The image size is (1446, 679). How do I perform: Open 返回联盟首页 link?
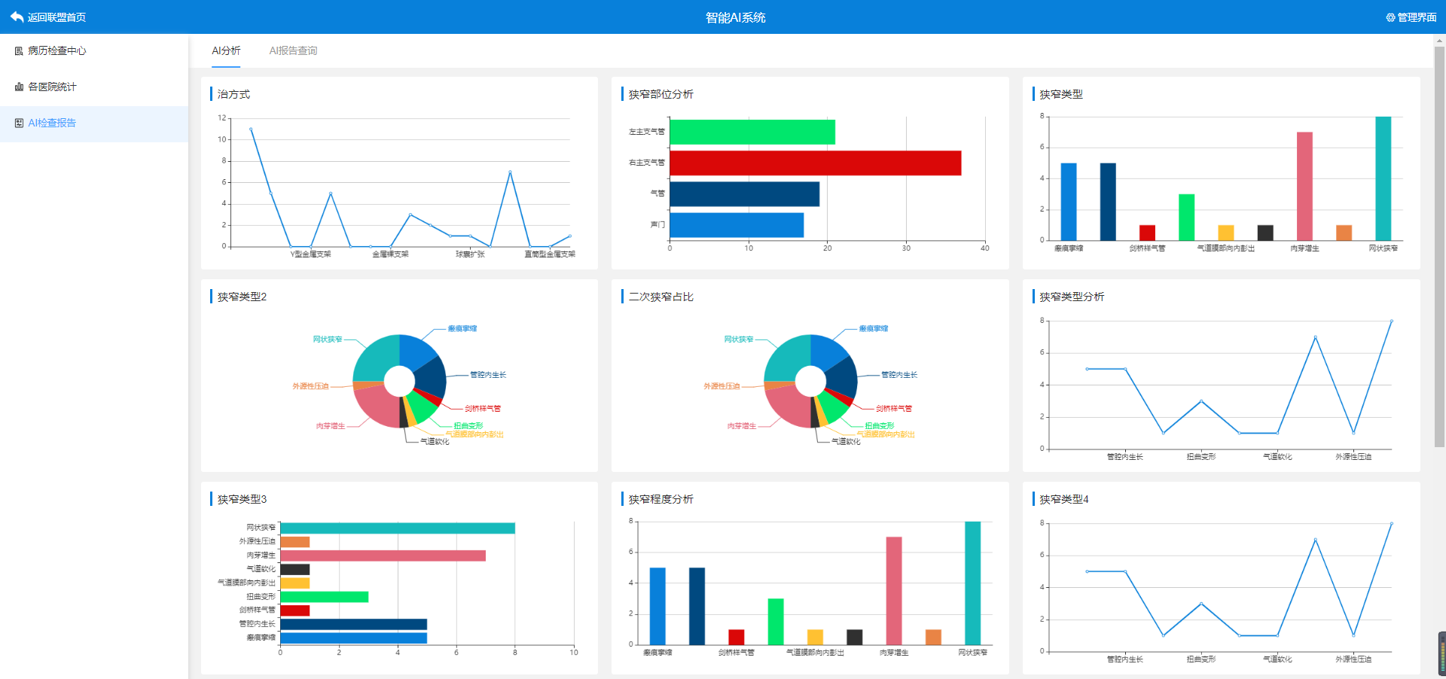coord(56,17)
